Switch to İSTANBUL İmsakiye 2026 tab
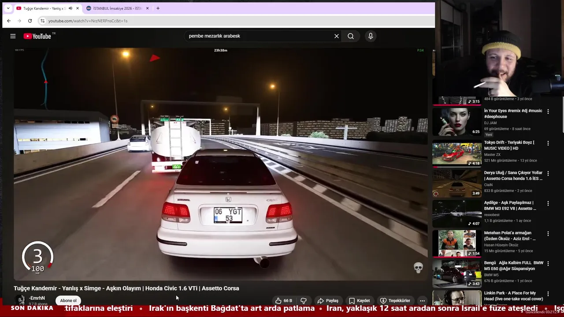Image resolution: width=564 pixels, height=317 pixels. [x=117, y=8]
